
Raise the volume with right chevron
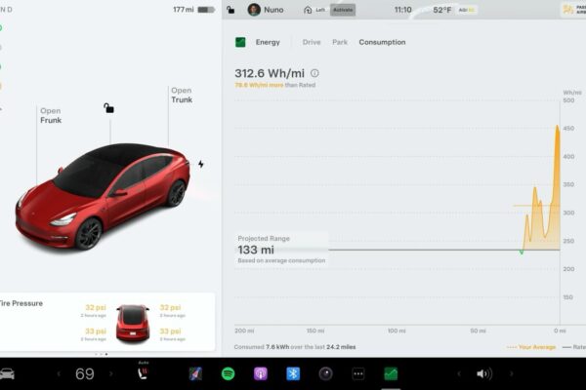pos(511,373)
